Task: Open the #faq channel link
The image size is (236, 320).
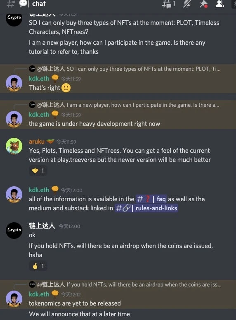Action: [x=151, y=199]
